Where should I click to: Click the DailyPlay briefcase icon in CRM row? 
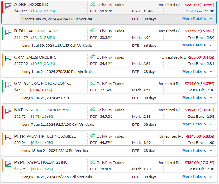pos(93,57)
